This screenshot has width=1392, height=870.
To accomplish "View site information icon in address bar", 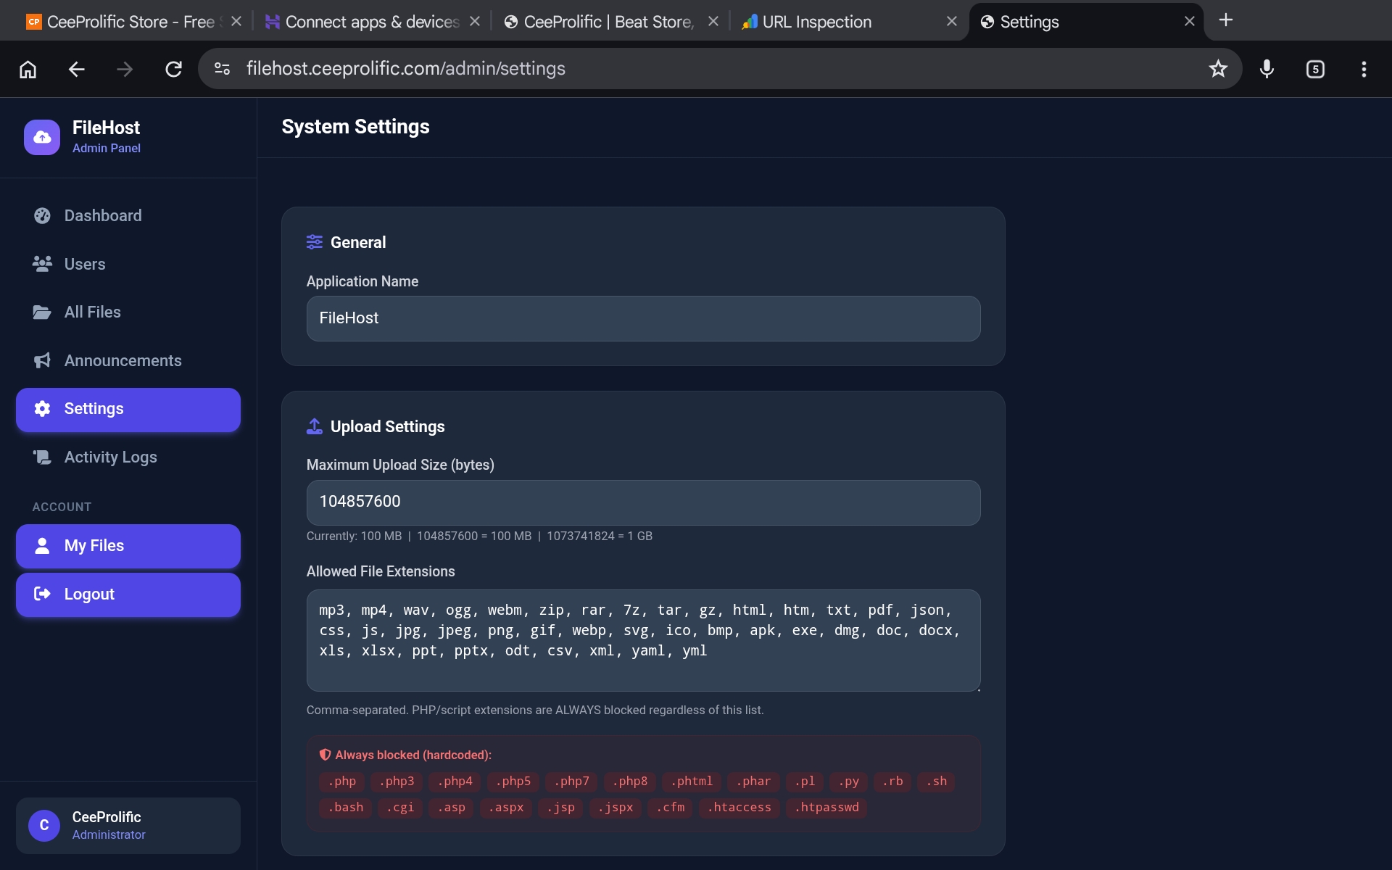I will coord(222,69).
